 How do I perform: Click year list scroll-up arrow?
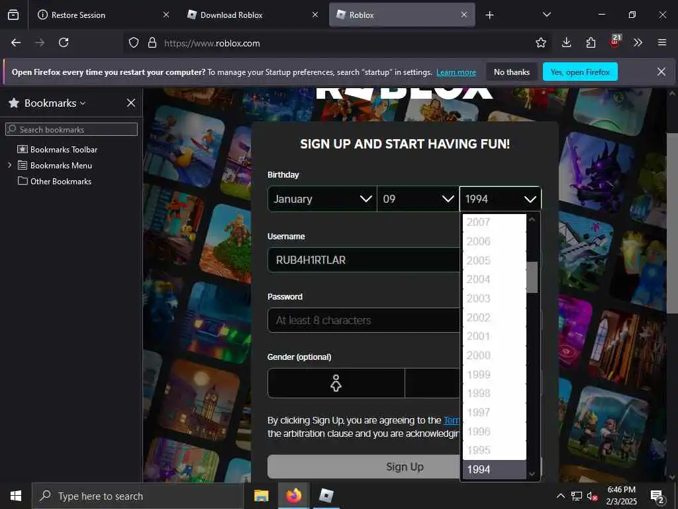(x=532, y=220)
